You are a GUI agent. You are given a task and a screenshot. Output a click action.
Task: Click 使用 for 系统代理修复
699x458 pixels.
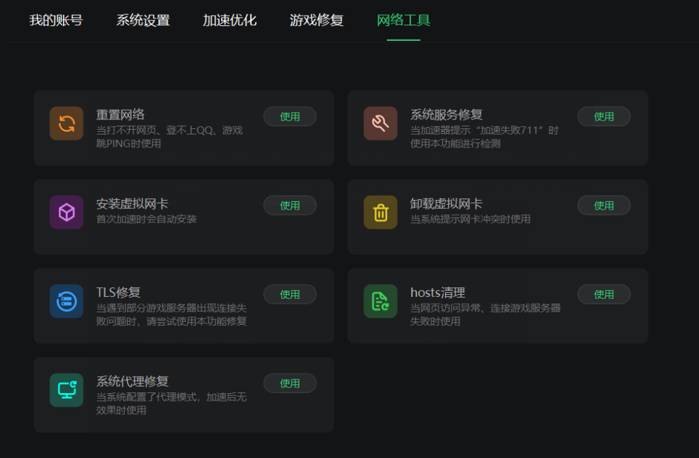[x=289, y=383]
